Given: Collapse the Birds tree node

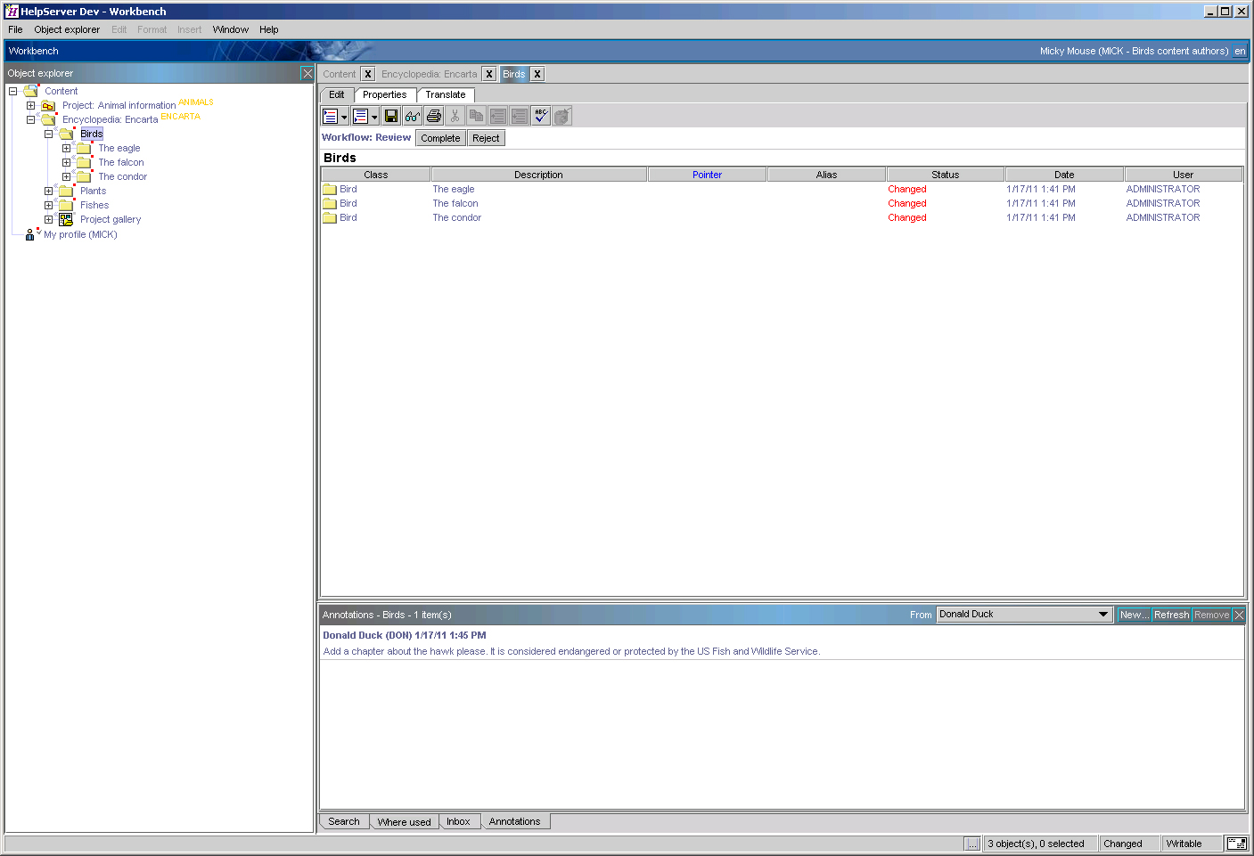Looking at the screenshot, I should (48, 134).
